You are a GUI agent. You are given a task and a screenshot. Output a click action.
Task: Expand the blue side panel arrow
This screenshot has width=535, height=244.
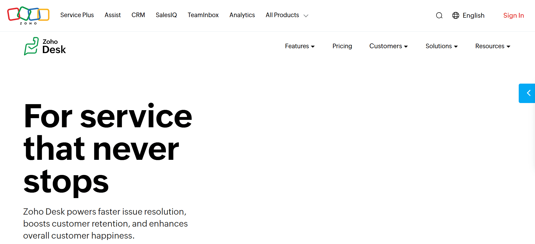pyautogui.click(x=527, y=93)
